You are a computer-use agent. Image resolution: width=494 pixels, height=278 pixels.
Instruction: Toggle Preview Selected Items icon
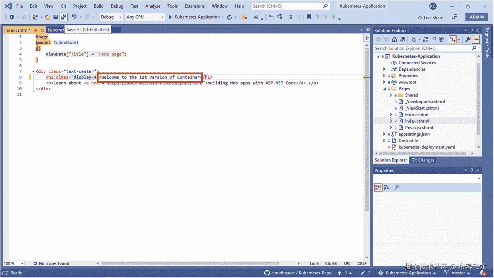click(x=476, y=40)
